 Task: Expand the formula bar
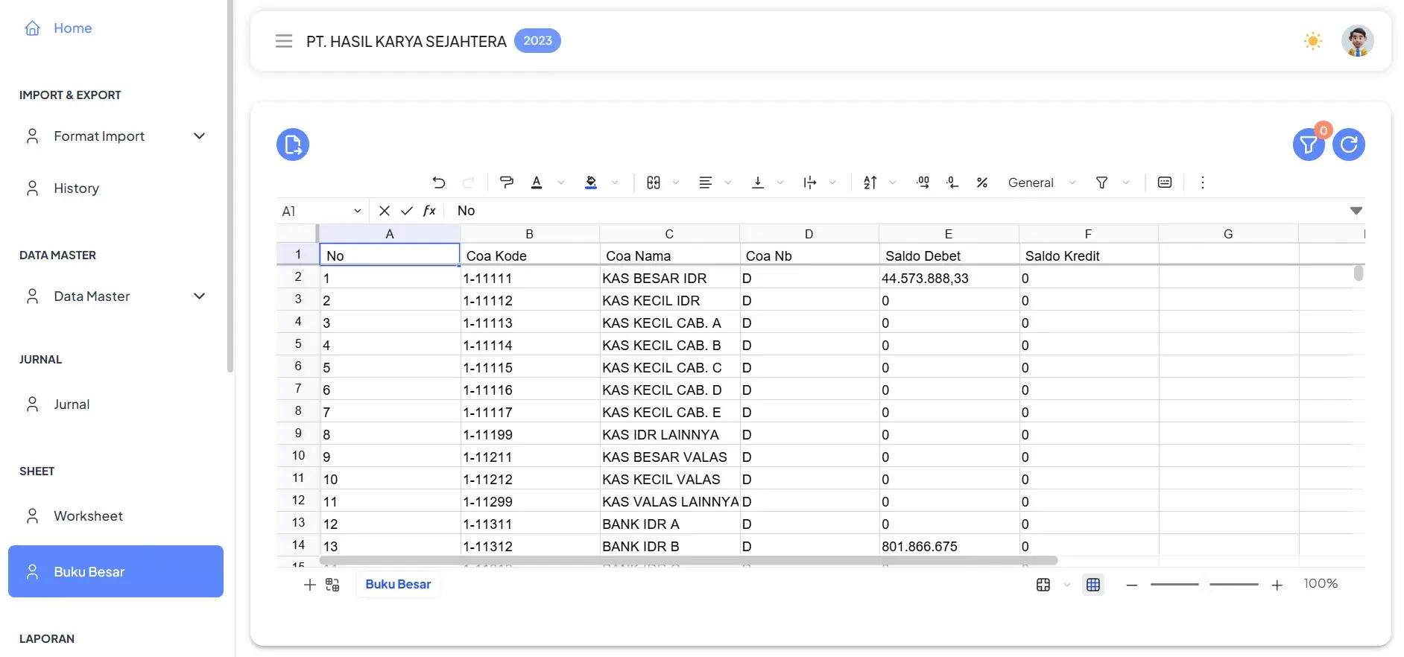1356,211
